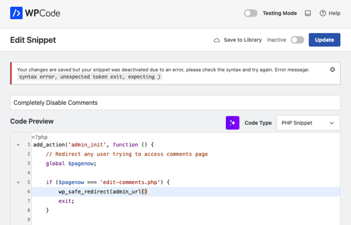
Task: Click the WPCode logo icon
Action: 16,13
